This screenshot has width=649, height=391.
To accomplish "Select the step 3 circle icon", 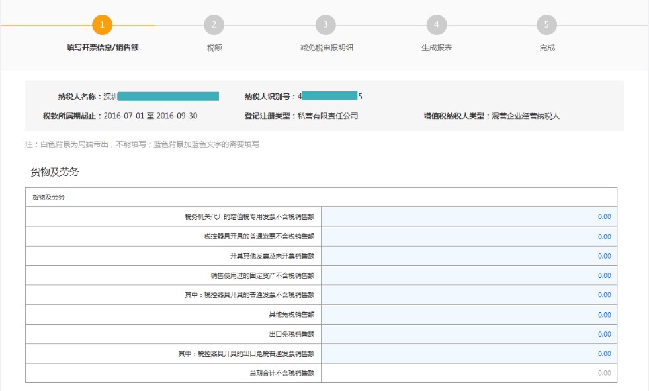I will tap(325, 25).
